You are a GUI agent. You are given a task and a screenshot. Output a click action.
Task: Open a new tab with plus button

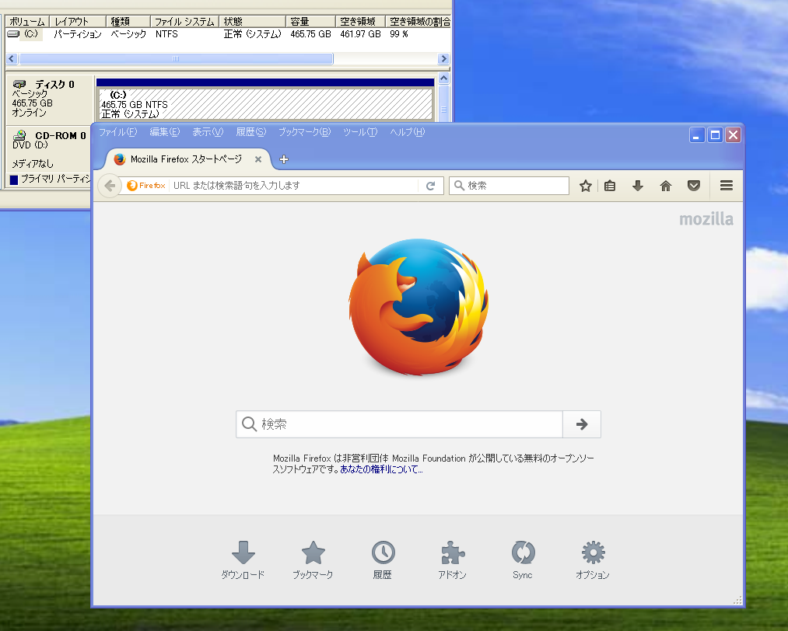pos(283,159)
